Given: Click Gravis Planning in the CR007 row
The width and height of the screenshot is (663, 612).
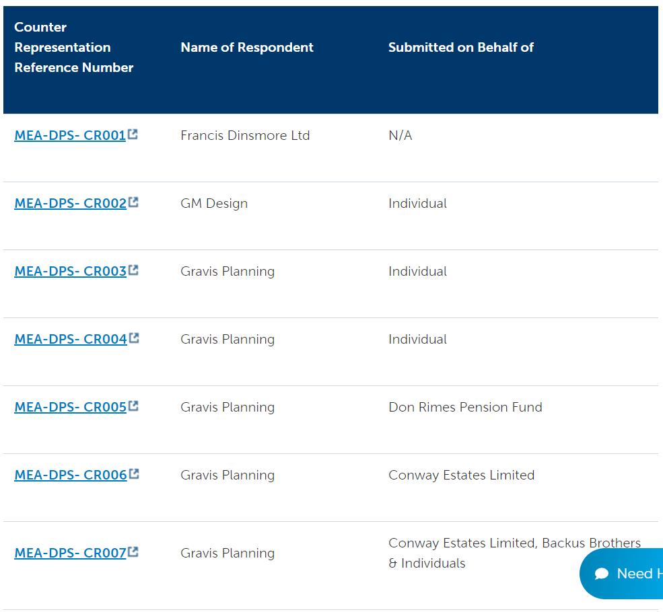Looking at the screenshot, I should point(228,553).
